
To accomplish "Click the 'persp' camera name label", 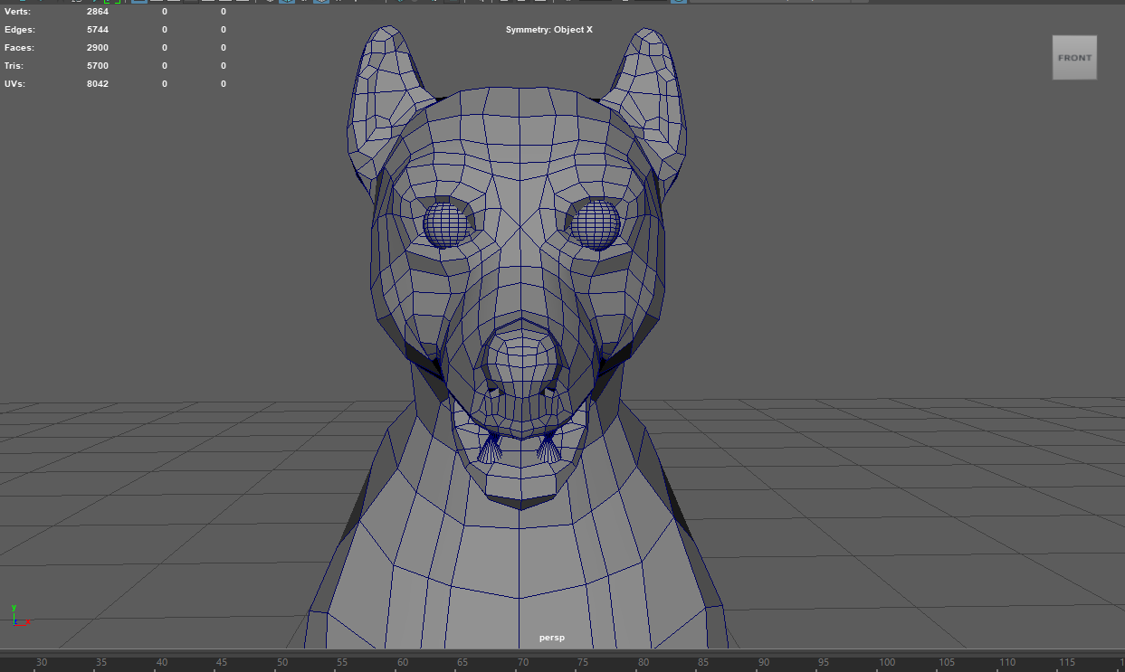I will pyautogui.click(x=552, y=638).
